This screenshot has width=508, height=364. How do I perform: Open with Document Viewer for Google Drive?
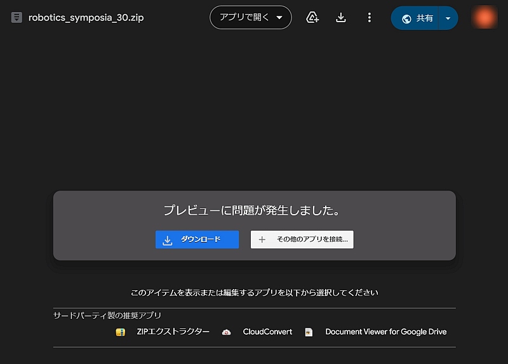tap(385, 332)
